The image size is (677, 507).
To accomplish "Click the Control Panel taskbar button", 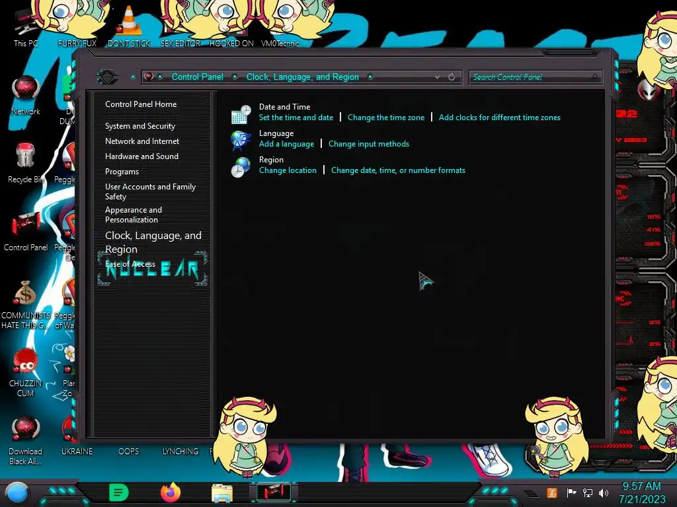I will click(274, 492).
